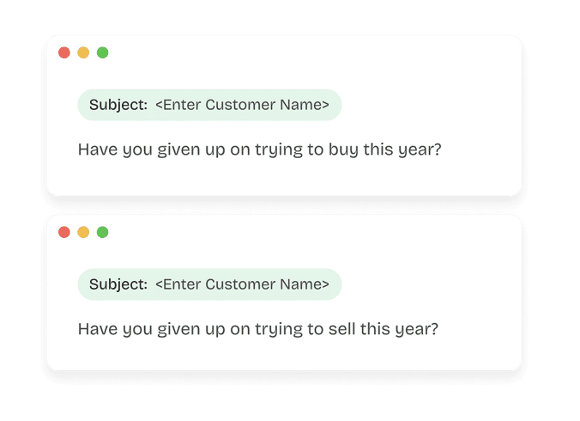
Task: Maximize the top window using the green button
Action: (103, 53)
